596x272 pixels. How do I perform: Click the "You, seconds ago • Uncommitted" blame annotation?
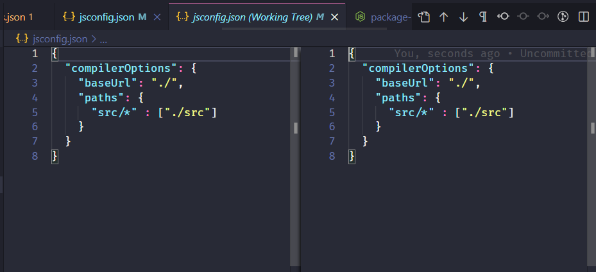(x=493, y=54)
